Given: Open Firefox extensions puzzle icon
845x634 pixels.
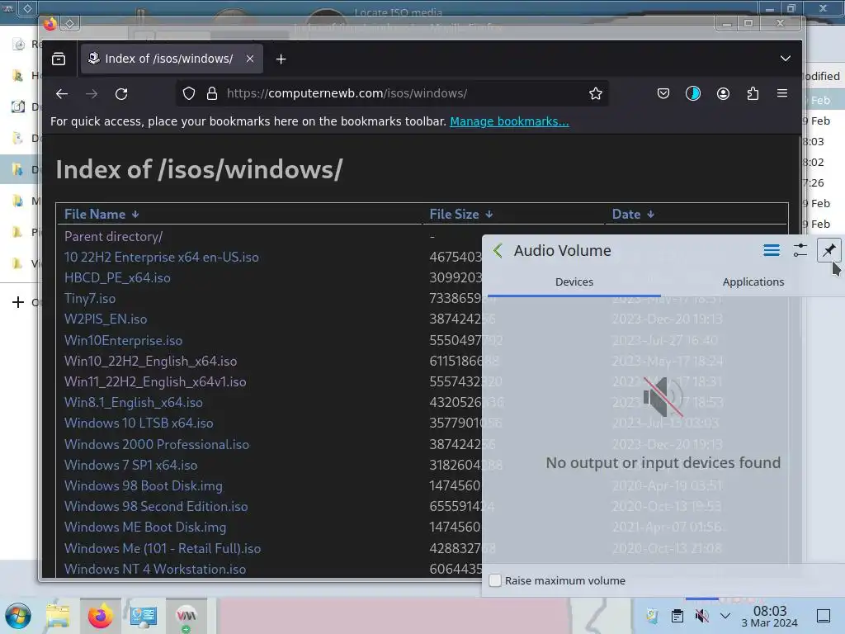Looking at the screenshot, I should [753, 93].
